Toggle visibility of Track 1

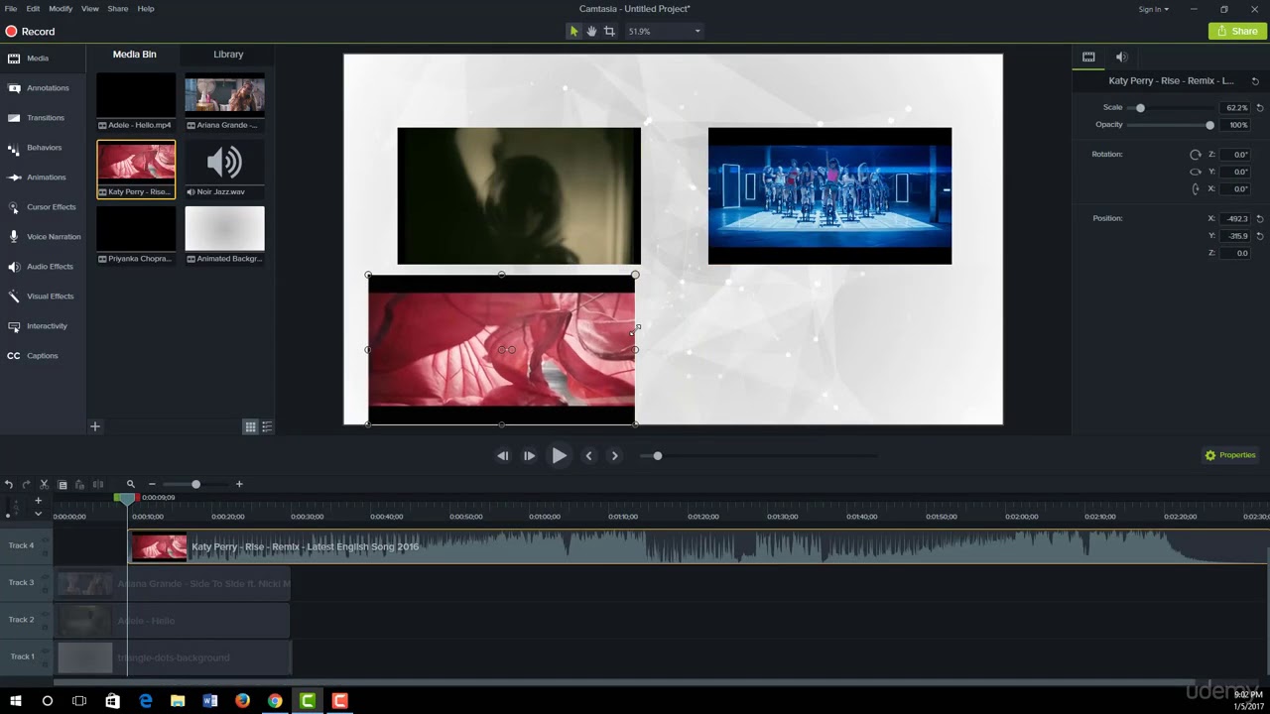click(x=46, y=653)
